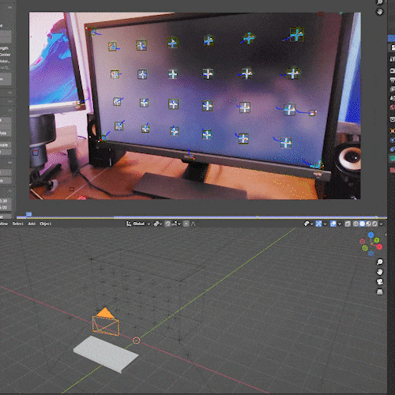Screen dimensions: 395x395
Task: Click the pan hand icon in clip editor
Action: [379, 12]
